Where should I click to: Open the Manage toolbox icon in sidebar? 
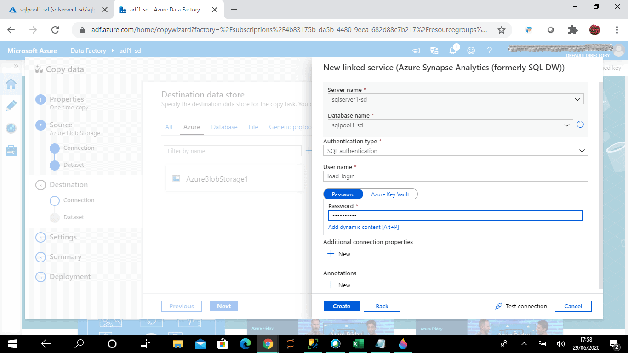point(11,150)
